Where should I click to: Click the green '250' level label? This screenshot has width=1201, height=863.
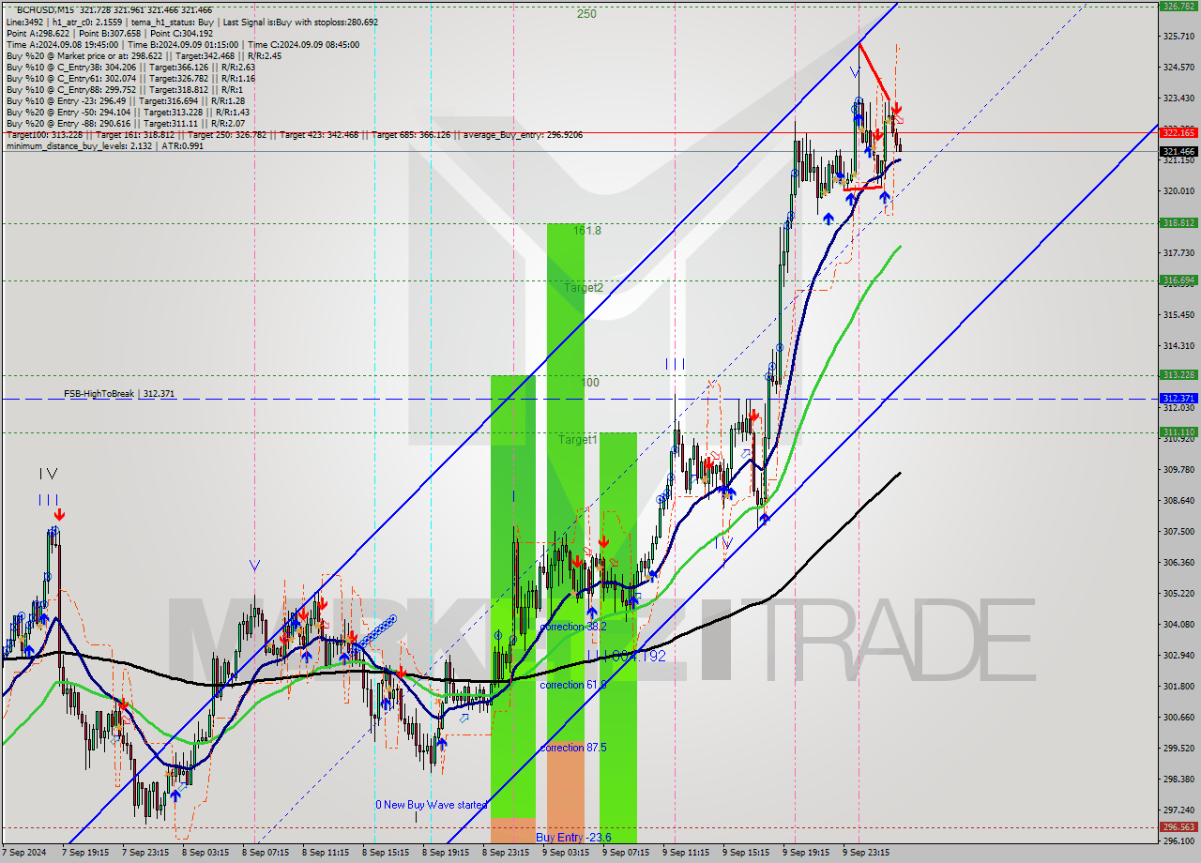pyautogui.click(x=586, y=14)
